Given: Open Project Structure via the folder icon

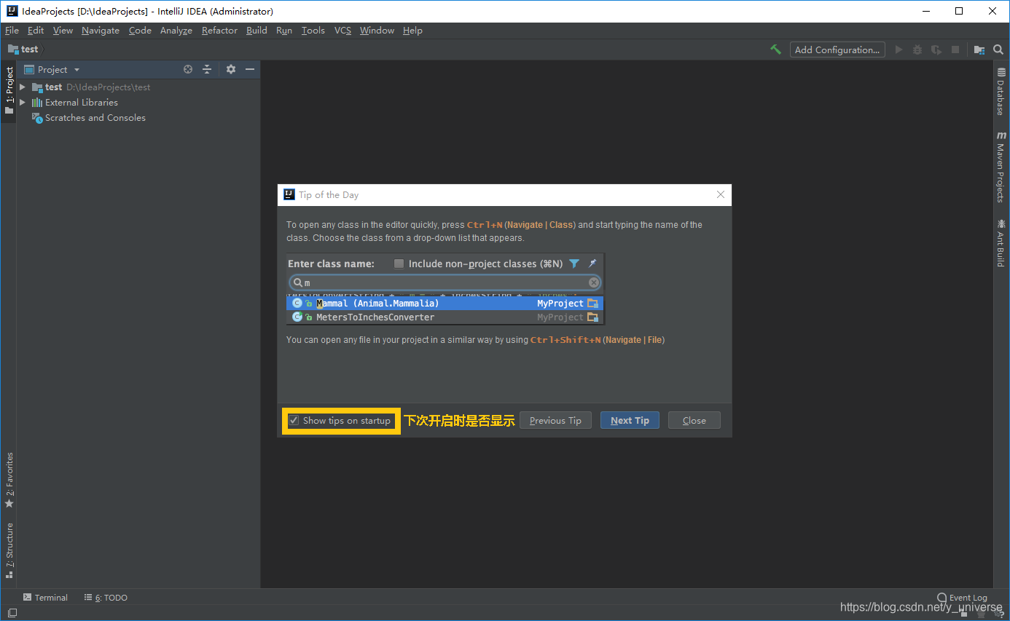Looking at the screenshot, I should (x=979, y=50).
